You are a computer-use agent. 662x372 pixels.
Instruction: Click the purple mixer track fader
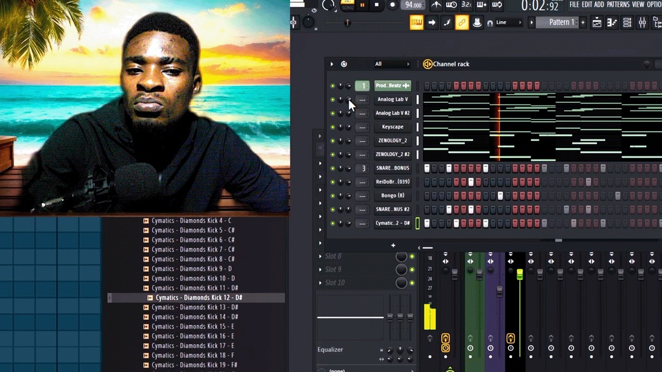(500, 292)
